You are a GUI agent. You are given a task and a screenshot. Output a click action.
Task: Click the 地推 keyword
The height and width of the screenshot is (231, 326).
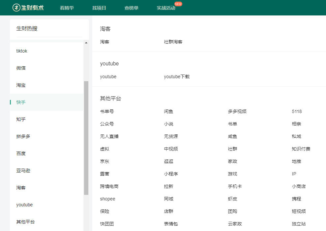pos(296,161)
